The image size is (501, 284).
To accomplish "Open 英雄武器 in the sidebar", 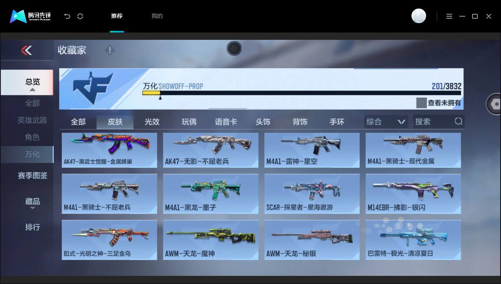I will tap(33, 120).
